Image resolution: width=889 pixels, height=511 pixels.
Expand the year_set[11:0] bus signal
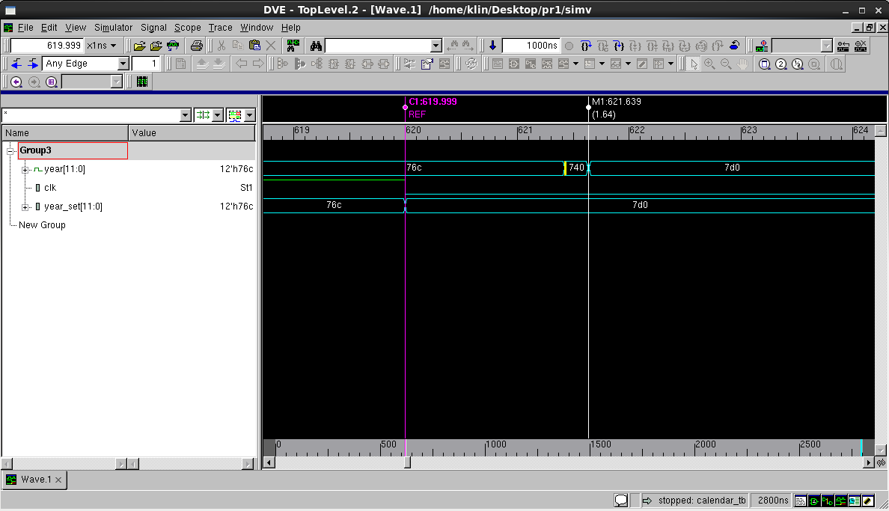click(25, 207)
